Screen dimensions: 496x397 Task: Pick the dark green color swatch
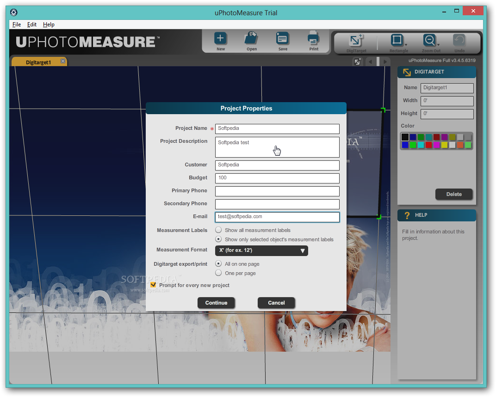click(421, 137)
